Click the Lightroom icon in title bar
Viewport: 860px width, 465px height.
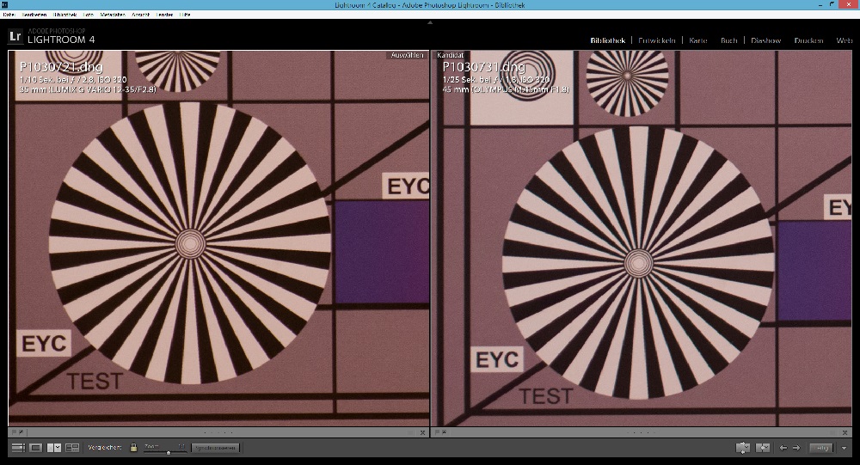(x=4, y=4)
